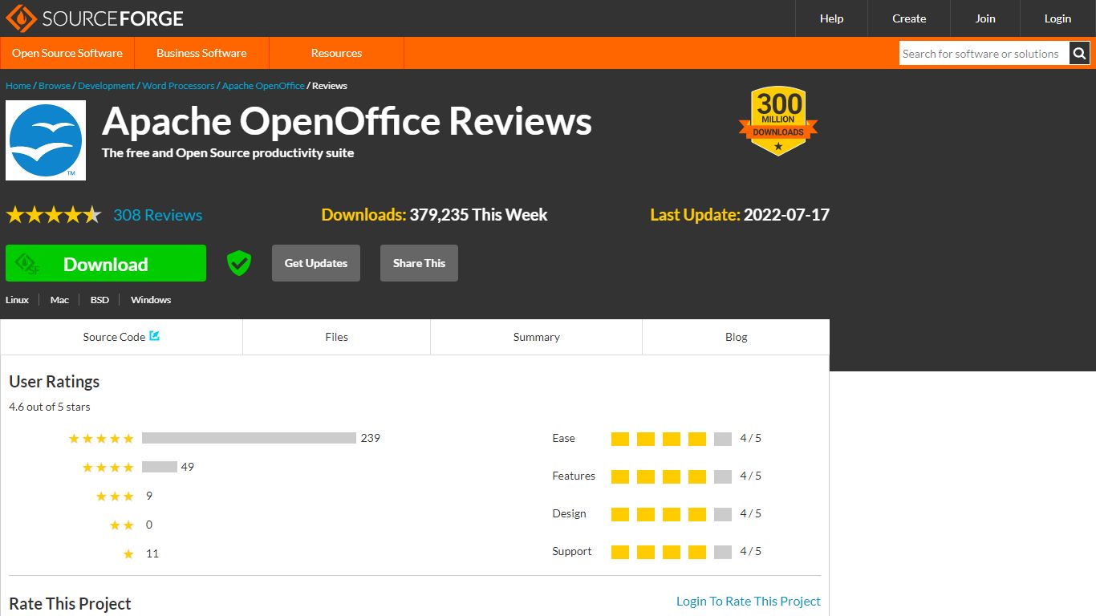The image size is (1096, 616).
Task: Select the Linux platform label
Action: click(17, 300)
